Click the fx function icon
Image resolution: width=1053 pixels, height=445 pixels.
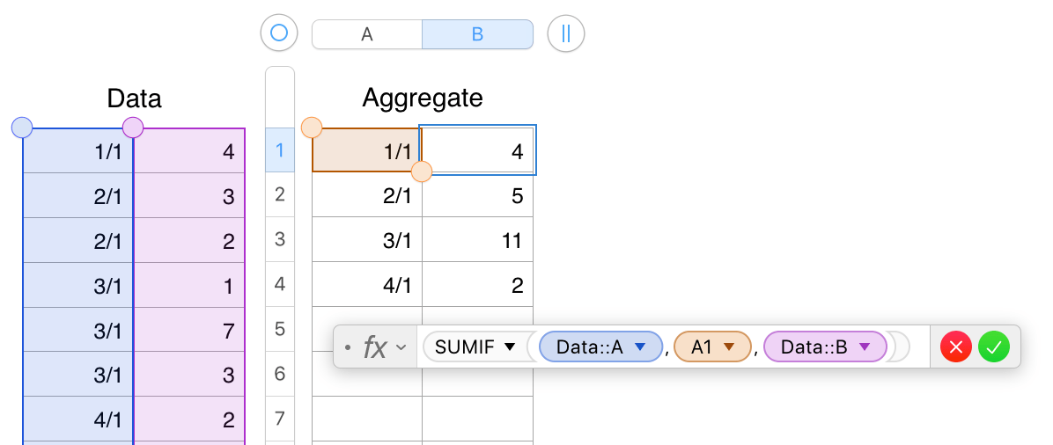[x=375, y=347]
